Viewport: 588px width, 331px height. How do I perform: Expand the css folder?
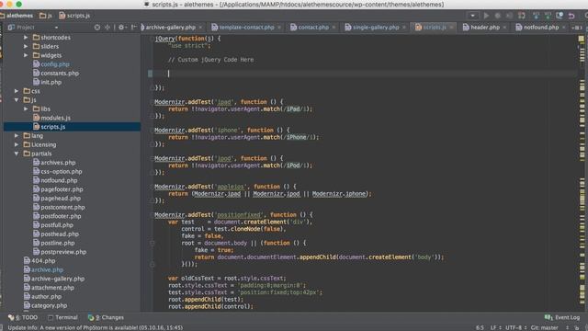(17, 91)
